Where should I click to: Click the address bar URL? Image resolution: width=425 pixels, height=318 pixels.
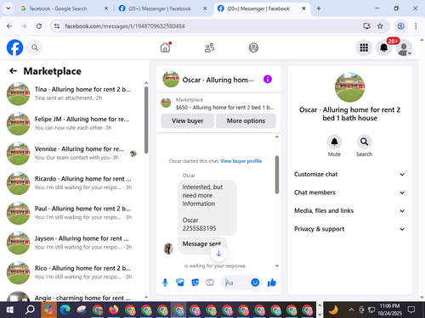(125, 26)
